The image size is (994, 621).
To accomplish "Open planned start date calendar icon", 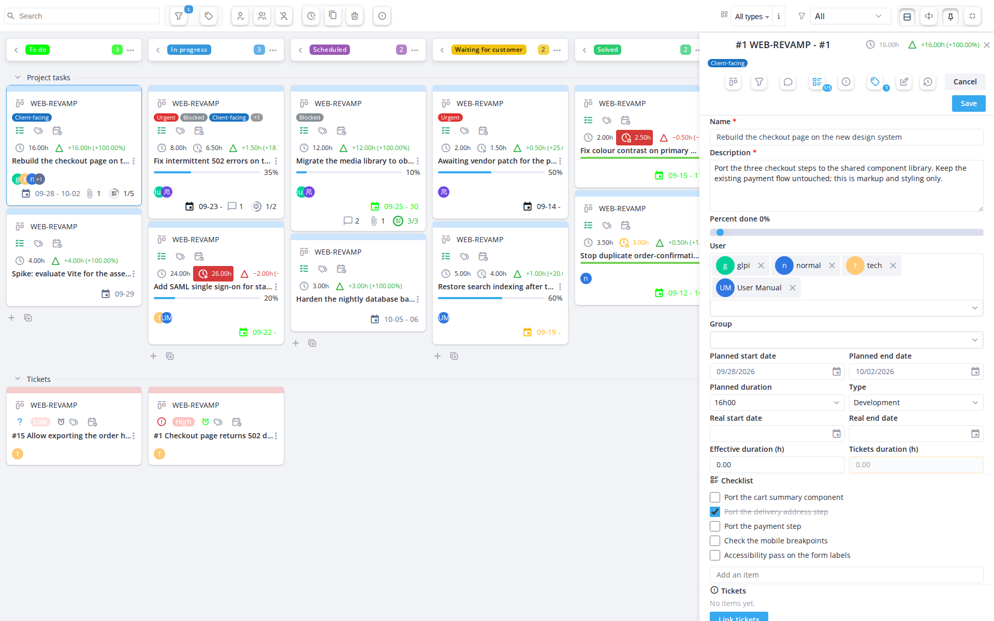I will tap(836, 372).
